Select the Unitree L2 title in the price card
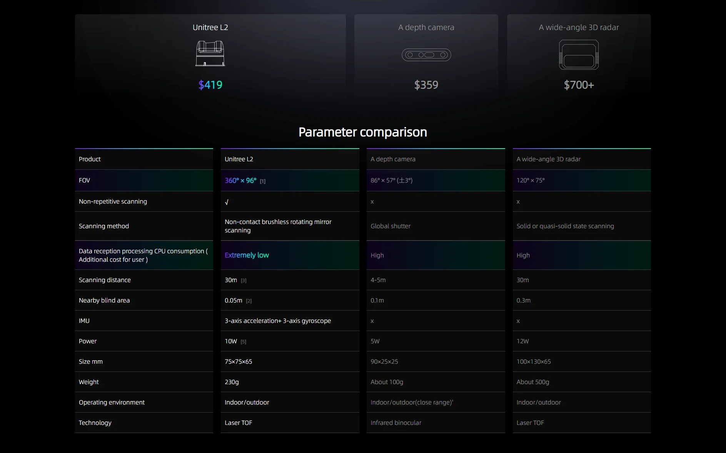Image resolution: width=726 pixels, height=453 pixels. pyautogui.click(x=210, y=27)
